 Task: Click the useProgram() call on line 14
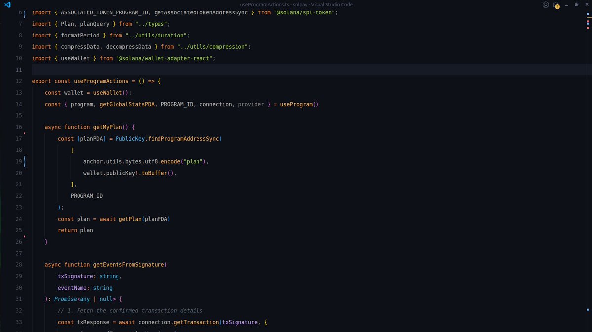(299, 104)
